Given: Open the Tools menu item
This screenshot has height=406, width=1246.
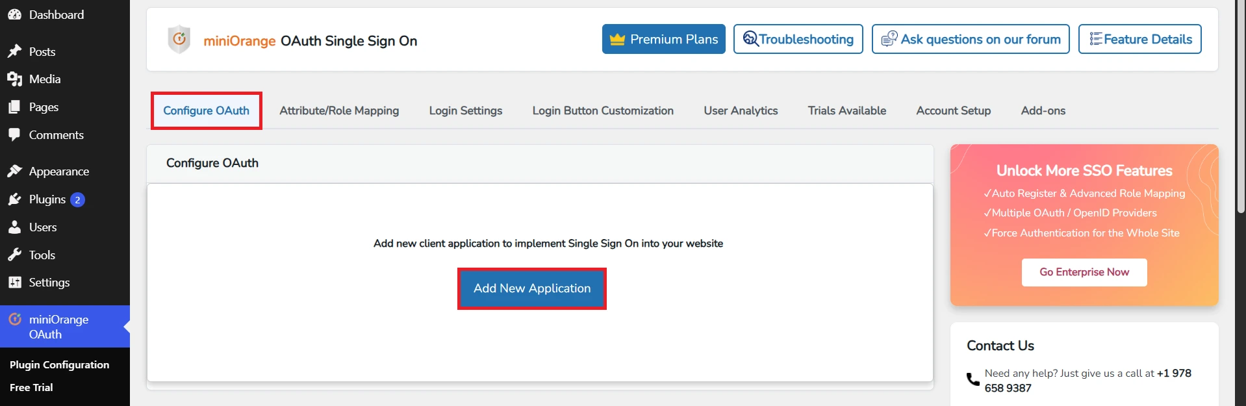Looking at the screenshot, I should click(x=65, y=255).
